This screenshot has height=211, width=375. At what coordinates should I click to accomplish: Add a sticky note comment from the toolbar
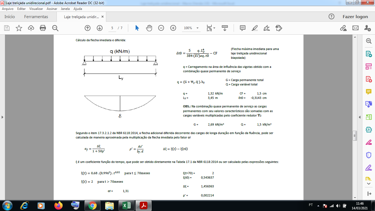tap(243, 28)
